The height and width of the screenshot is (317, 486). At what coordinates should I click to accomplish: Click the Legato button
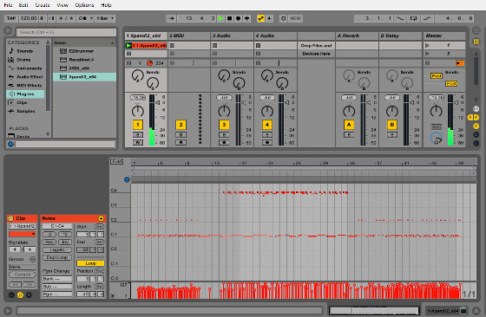(x=57, y=249)
